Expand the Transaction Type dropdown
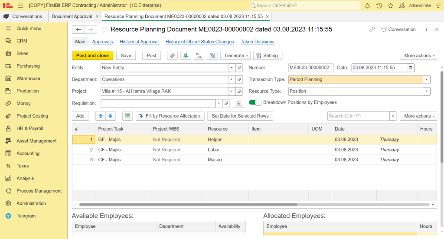This screenshot has width=444, height=239. point(427,79)
